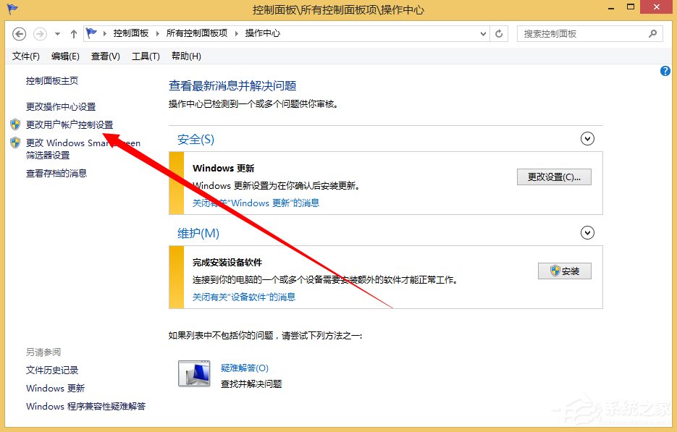Click the up-one-level arrow icon
This screenshot has width=677, height=432.
coord(73,33)
